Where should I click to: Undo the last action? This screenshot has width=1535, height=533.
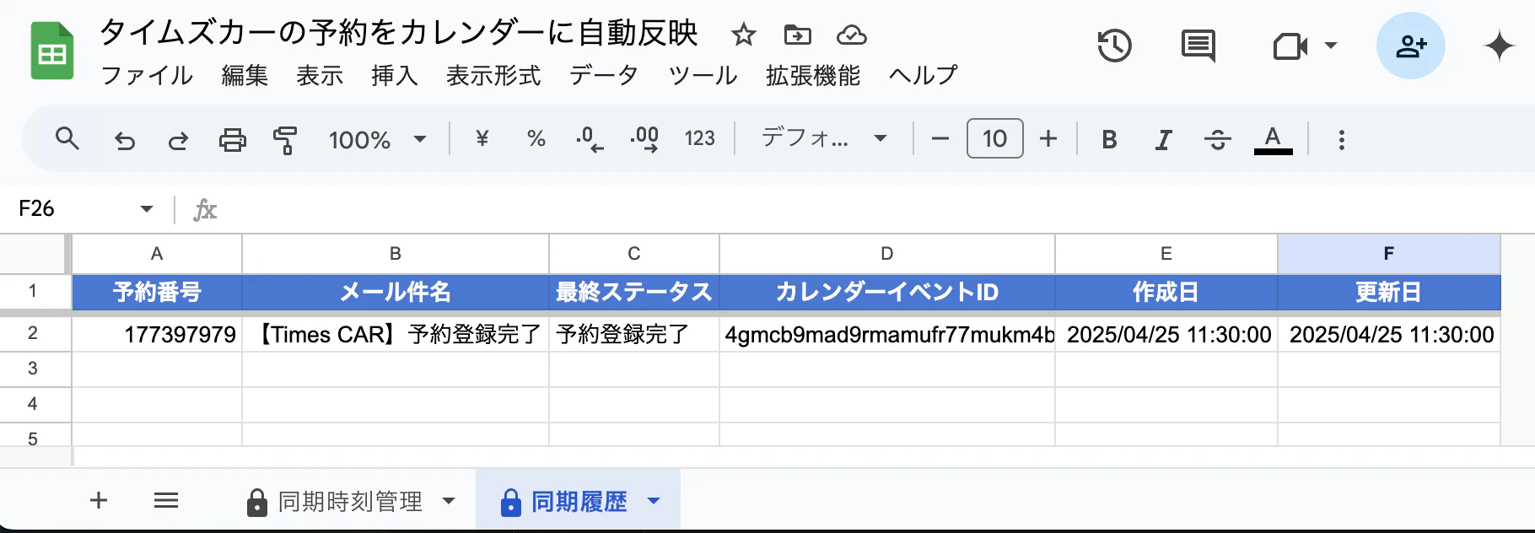[x=124, y=139]
